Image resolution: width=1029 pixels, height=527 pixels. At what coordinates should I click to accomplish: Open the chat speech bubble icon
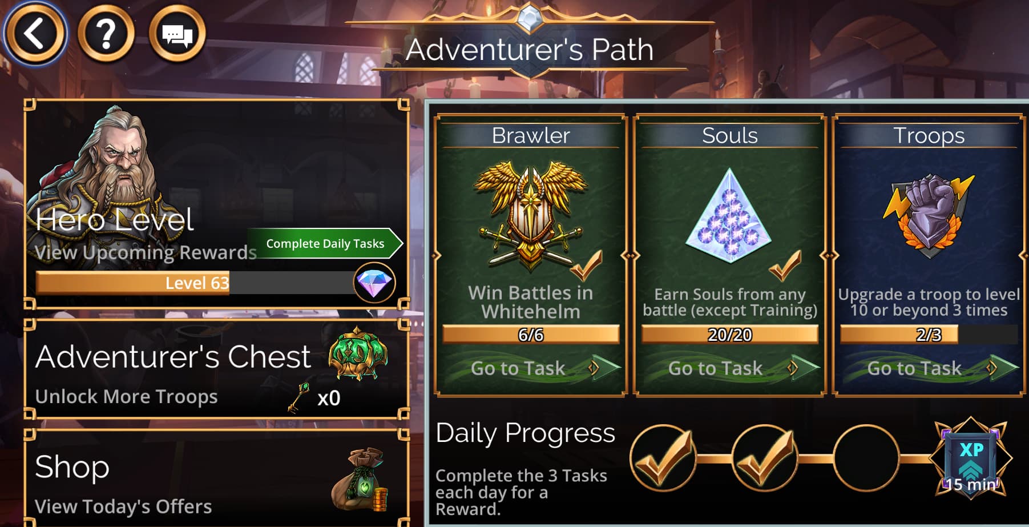tap(177, 34)
